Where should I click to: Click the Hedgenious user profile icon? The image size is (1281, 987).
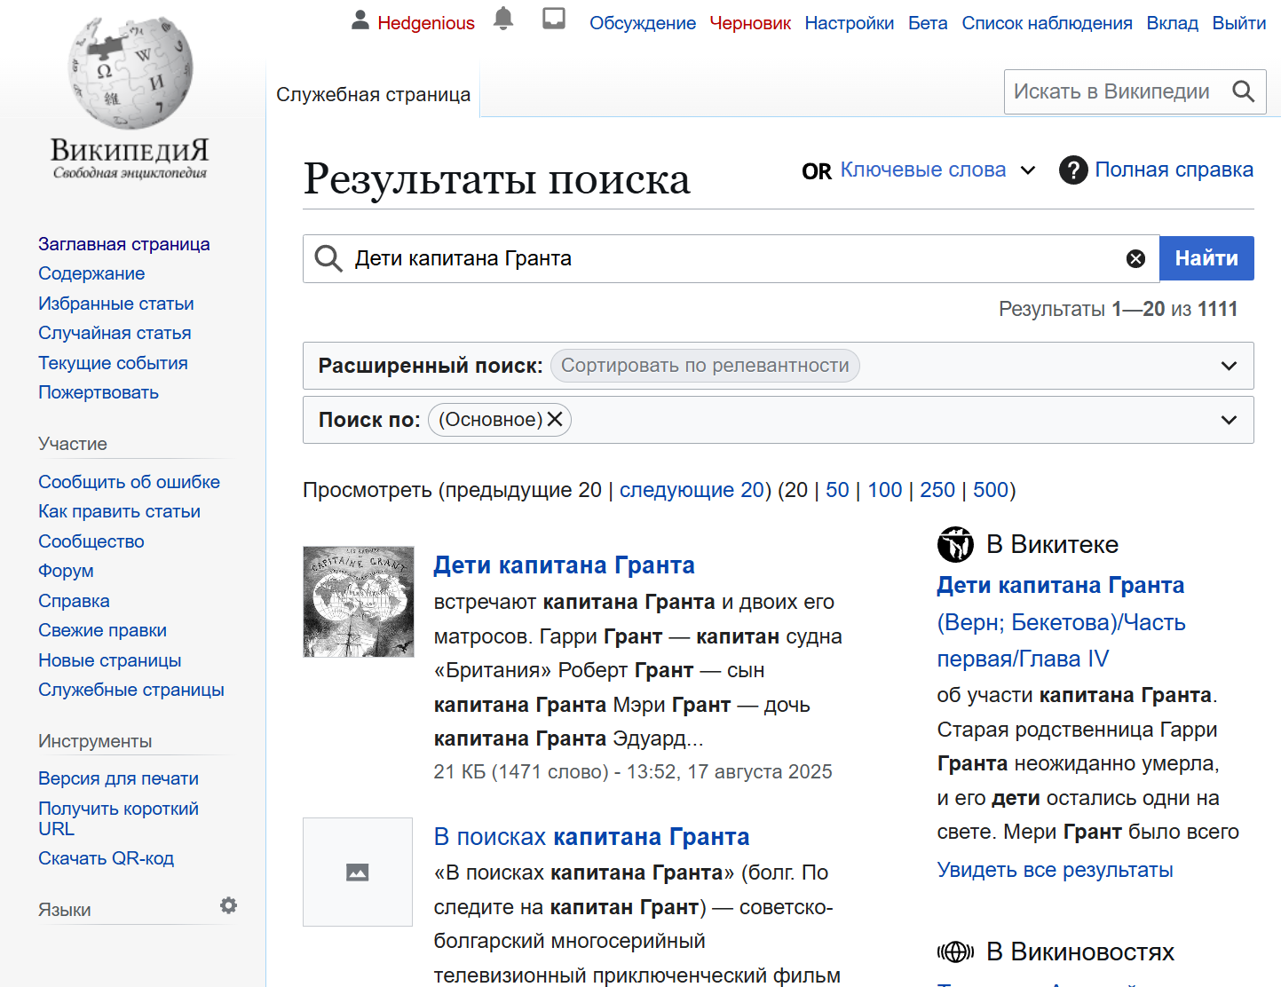tap(360, 20)
